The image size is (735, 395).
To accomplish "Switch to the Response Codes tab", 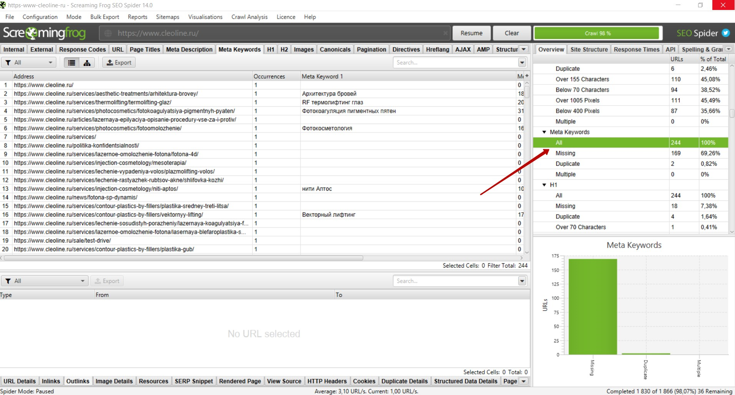I will pyautogui.click(x=82, y=50).
